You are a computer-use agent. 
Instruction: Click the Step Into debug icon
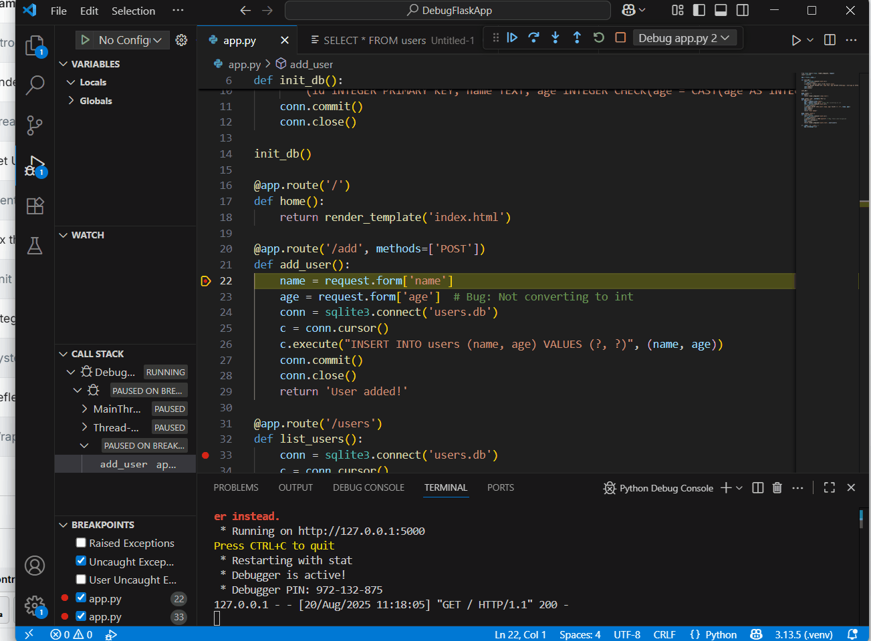tap(555, 38)
